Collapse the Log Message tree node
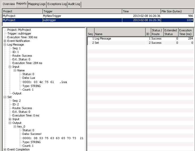Screen dimensions: 195x151 (5, 45)
